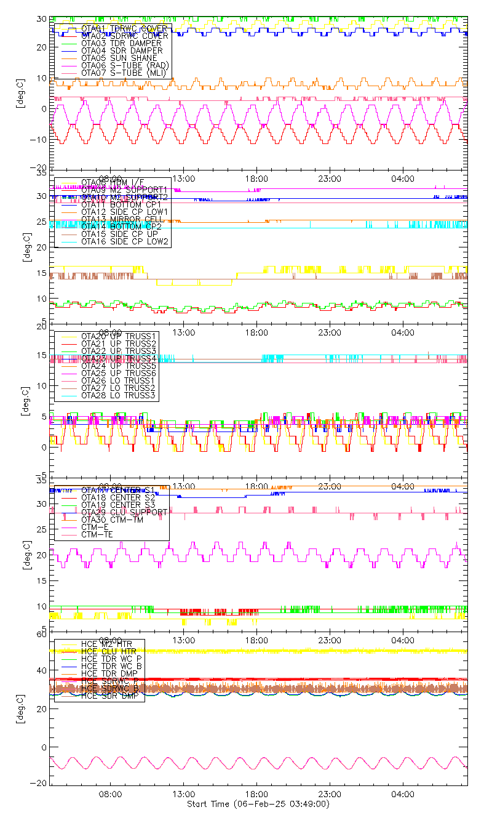Select the OTA21 UP TRUSS2 legend entry
492x831 pixels.
pyautogui.click(x=119, y=343)
